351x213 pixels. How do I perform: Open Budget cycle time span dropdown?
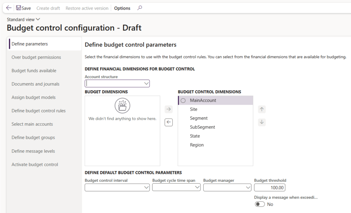tap(197, 187)
